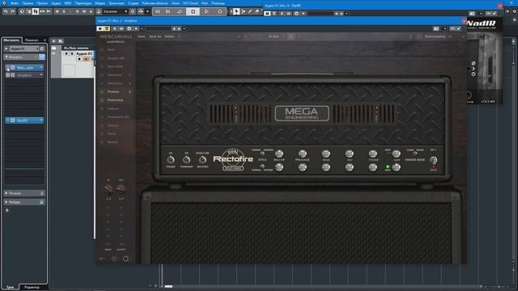Click the upper Master knob on the amp
Screen dimensions: 518x291
pyautogui.click(x=278, y=154)
